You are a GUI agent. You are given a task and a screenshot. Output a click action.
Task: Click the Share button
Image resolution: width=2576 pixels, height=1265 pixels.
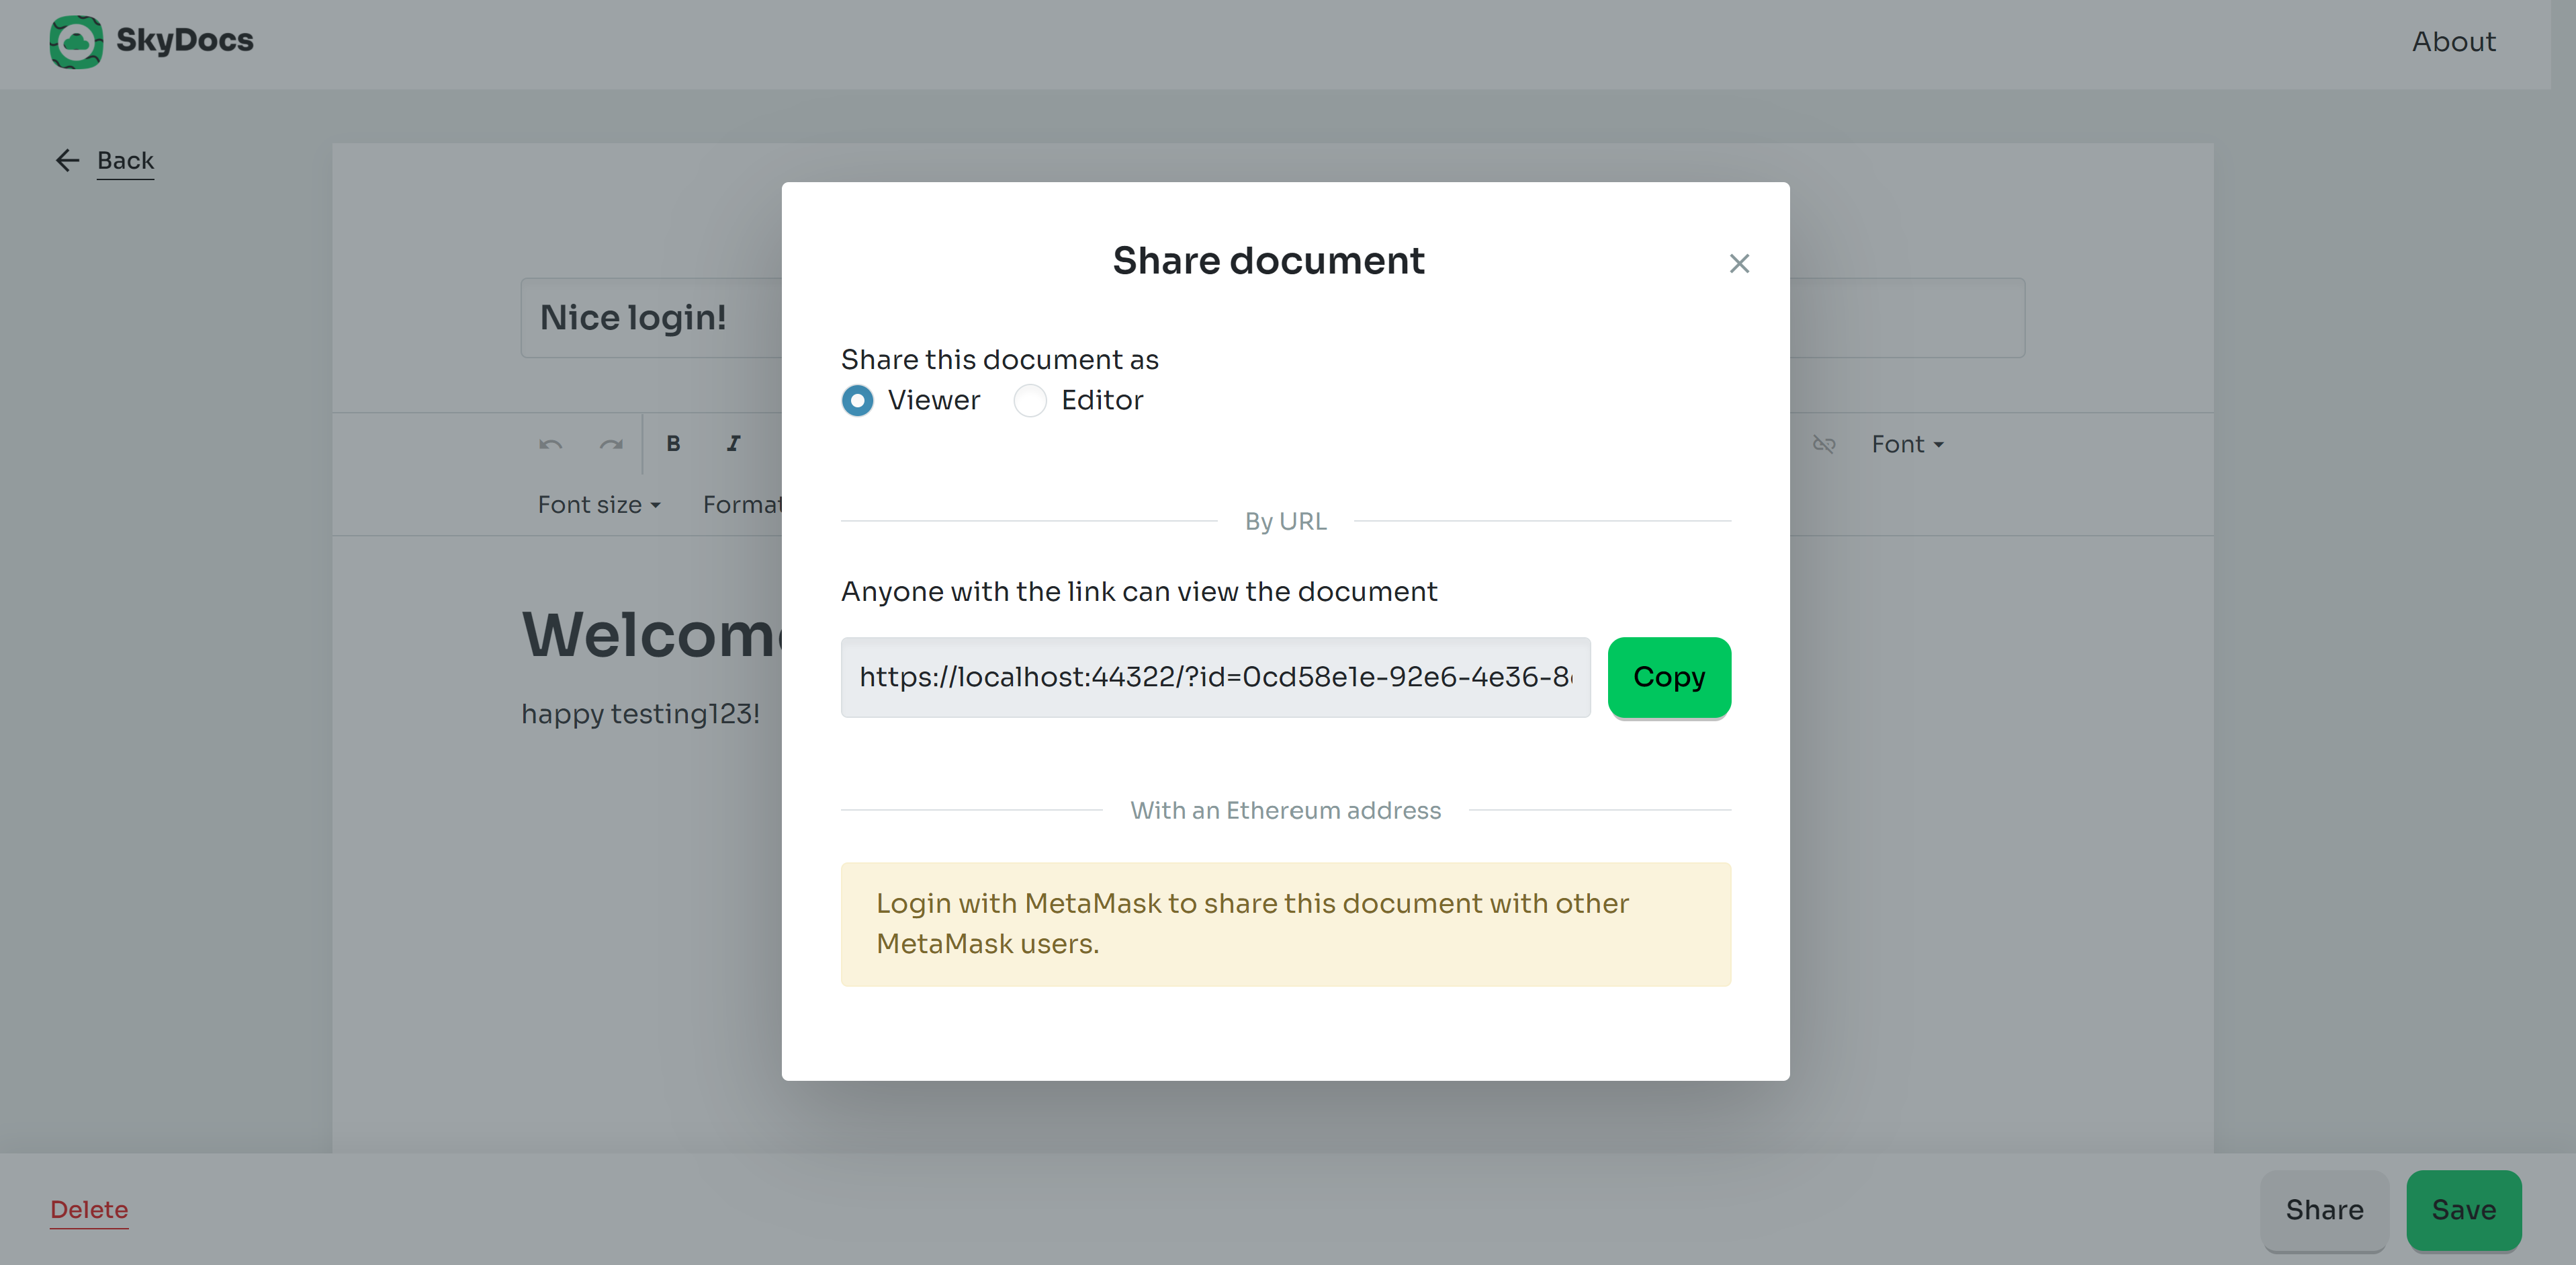tap(2323, 1209)
